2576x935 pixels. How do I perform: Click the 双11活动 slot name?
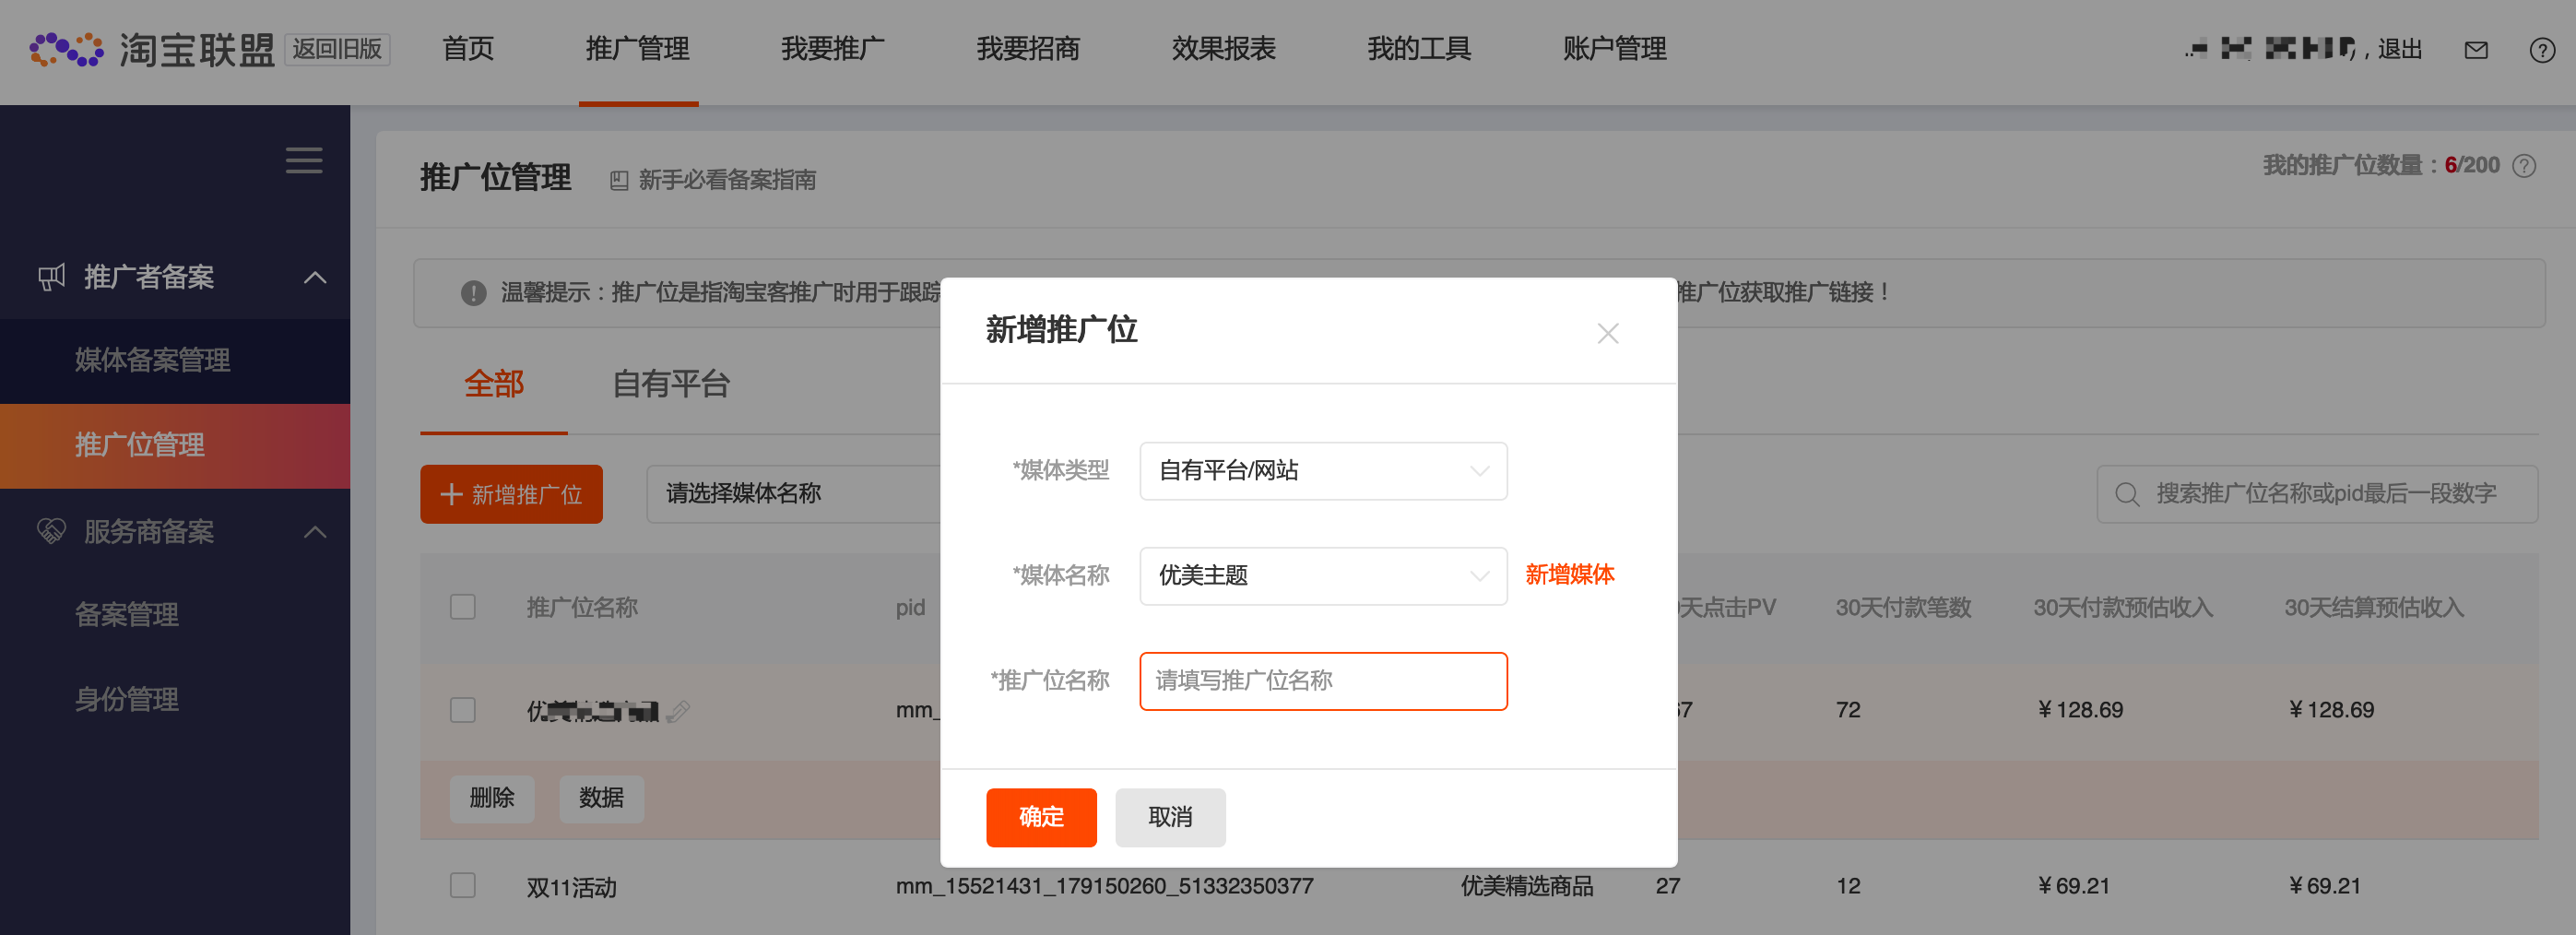571,887
